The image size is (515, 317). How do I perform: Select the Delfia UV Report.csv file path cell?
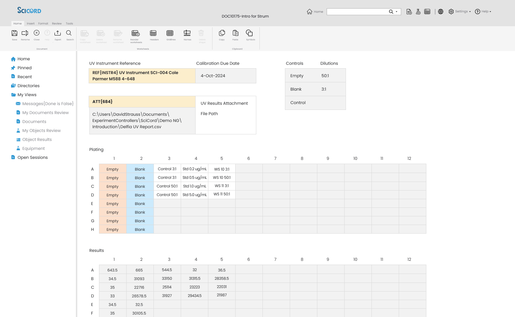point(142,121)
